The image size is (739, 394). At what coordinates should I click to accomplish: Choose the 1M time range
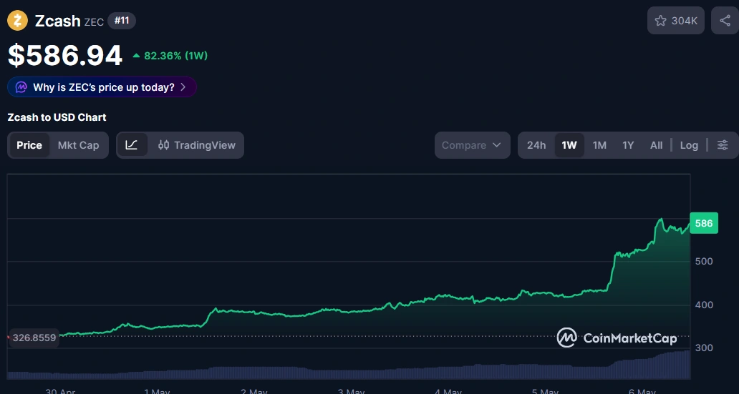[x=599, y=145]
